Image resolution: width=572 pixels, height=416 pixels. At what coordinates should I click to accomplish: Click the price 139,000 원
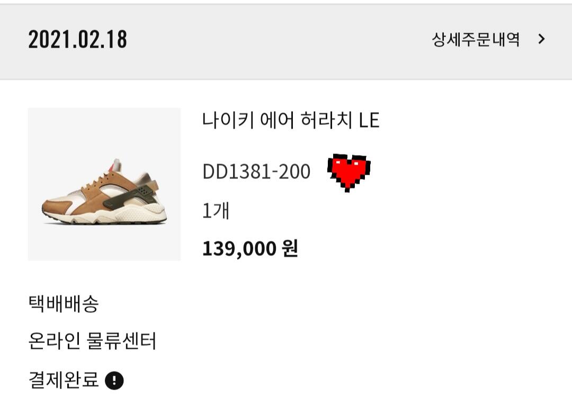pyautogui.click(x=250, y=248)
